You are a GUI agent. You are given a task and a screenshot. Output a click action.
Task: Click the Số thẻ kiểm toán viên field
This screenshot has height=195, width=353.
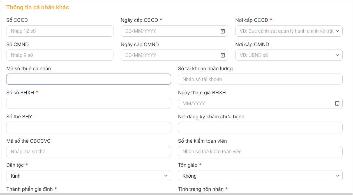260,152
